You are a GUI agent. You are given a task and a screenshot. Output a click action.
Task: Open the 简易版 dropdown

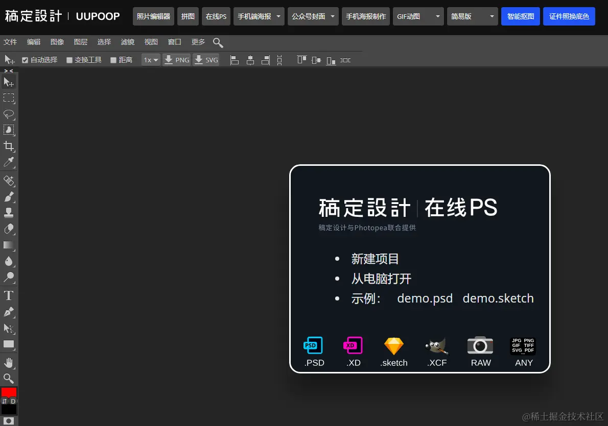coord(472,16)
